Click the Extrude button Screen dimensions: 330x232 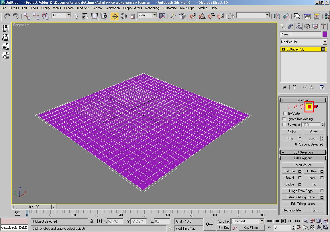click(289, 171)
